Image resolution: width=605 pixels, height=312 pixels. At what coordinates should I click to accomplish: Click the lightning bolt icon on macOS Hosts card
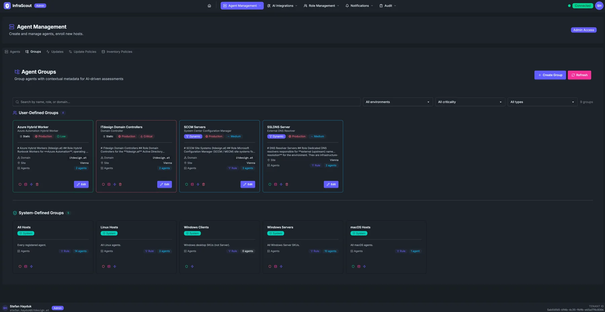click(365, 267)
